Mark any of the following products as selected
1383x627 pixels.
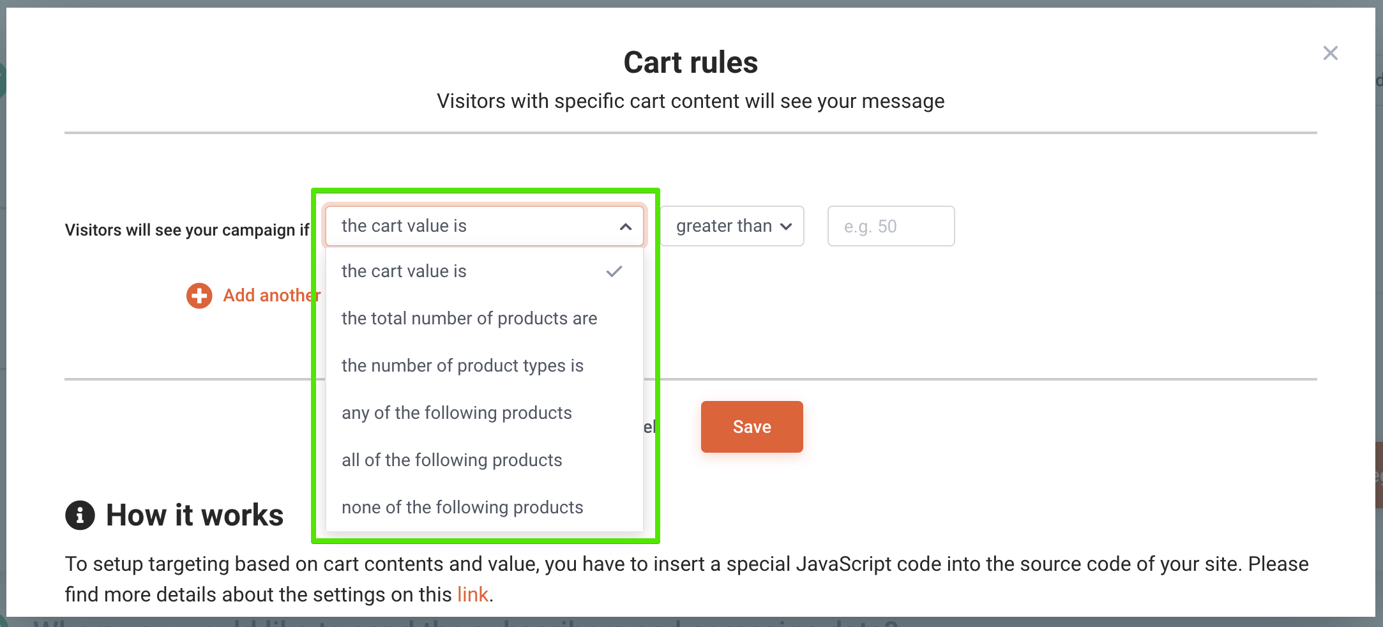point(457,412)
